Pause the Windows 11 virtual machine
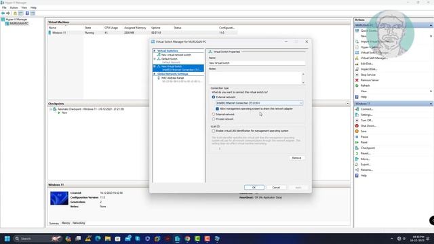Screen dimensions: 434x244 click(364, 137)
